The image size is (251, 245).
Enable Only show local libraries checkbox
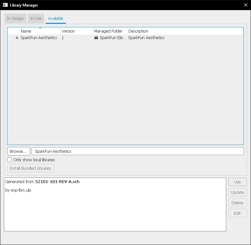click(x=9, y=160)
